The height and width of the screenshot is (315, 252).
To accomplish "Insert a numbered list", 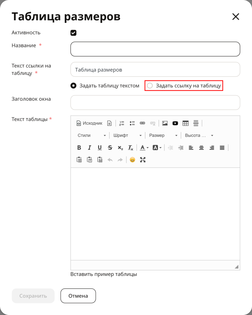I will tap(122, 123).
